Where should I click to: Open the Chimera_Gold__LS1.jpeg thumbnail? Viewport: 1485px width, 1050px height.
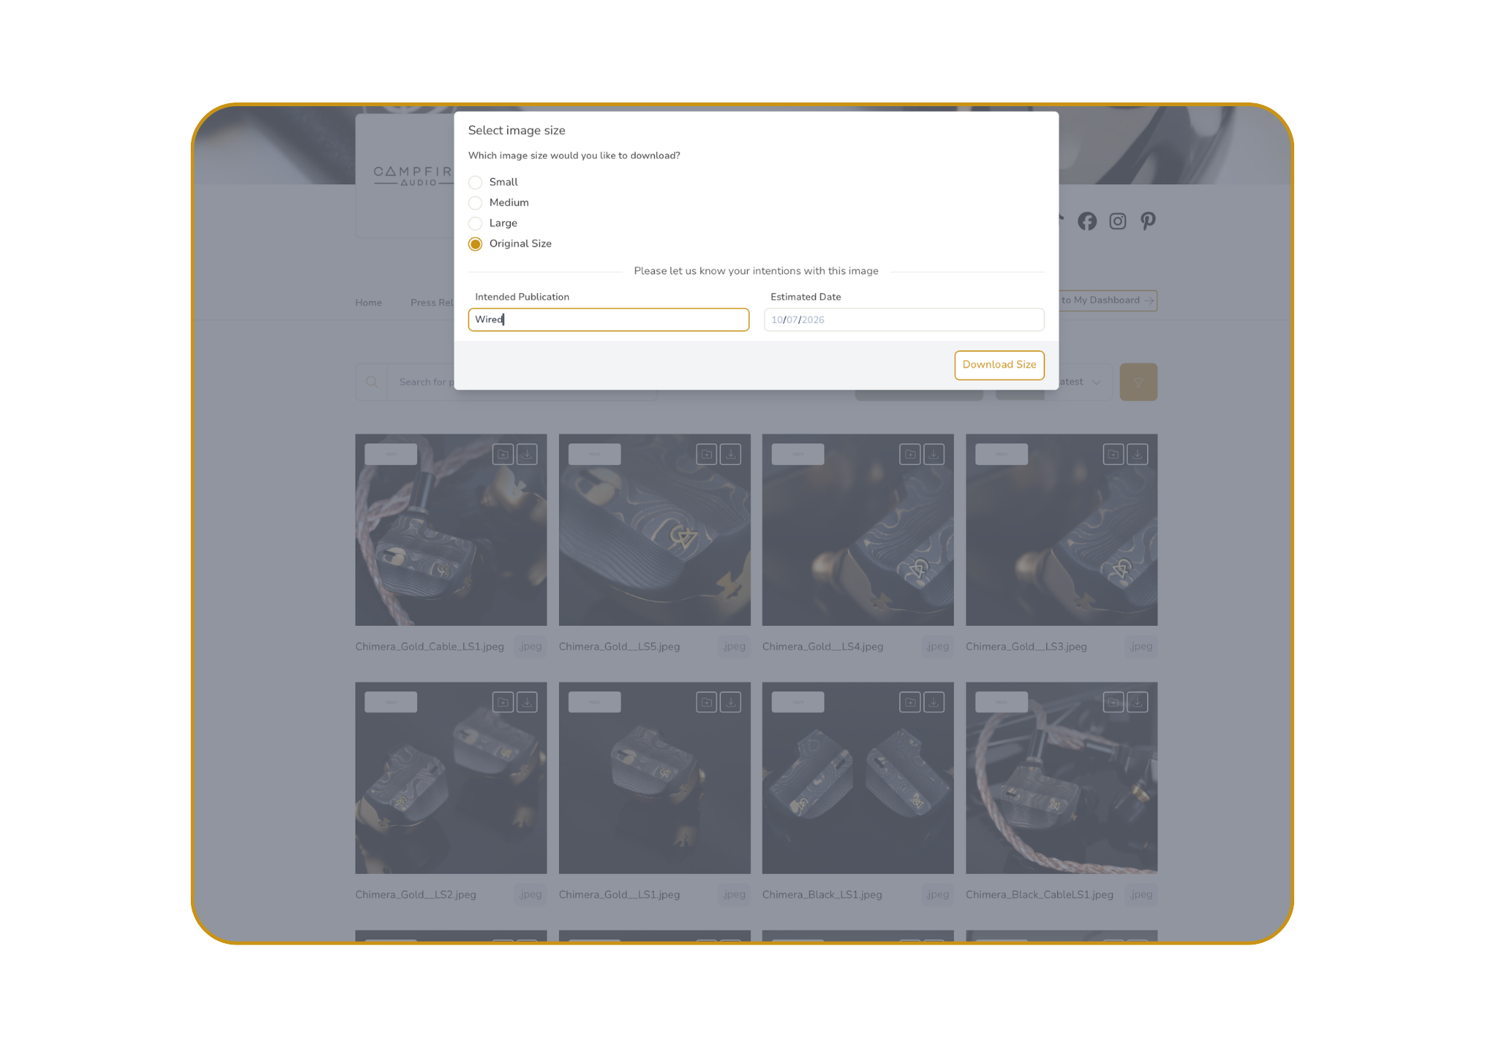tap(654, 778)
